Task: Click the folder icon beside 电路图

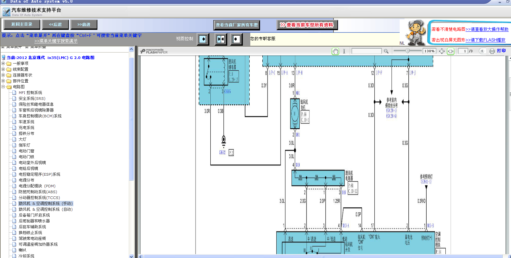Action: click(x=9, y=87)
